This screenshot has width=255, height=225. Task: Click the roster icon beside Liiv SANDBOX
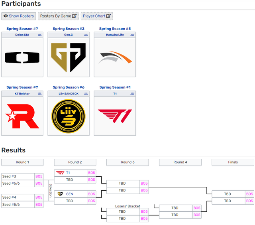(86, 94)
